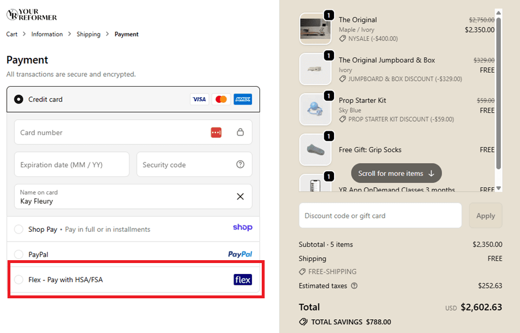Open the Shipping step in the breadcrumb
This screenshot has width=520, height=333.
pos(88,34)
